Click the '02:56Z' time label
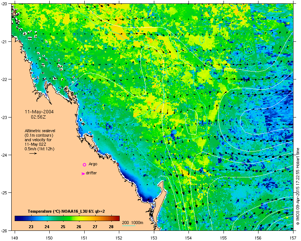This screenshot has width=301, height=241. [38, 117]
